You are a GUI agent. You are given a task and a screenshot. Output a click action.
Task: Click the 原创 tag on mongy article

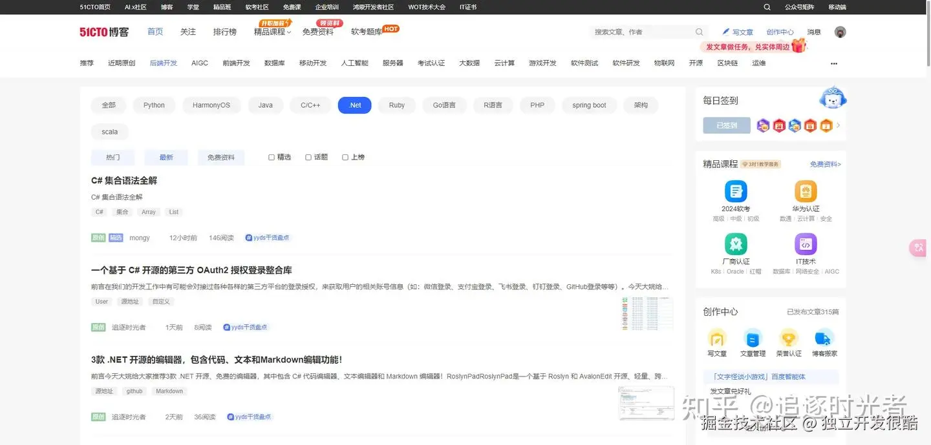point(98,238)
